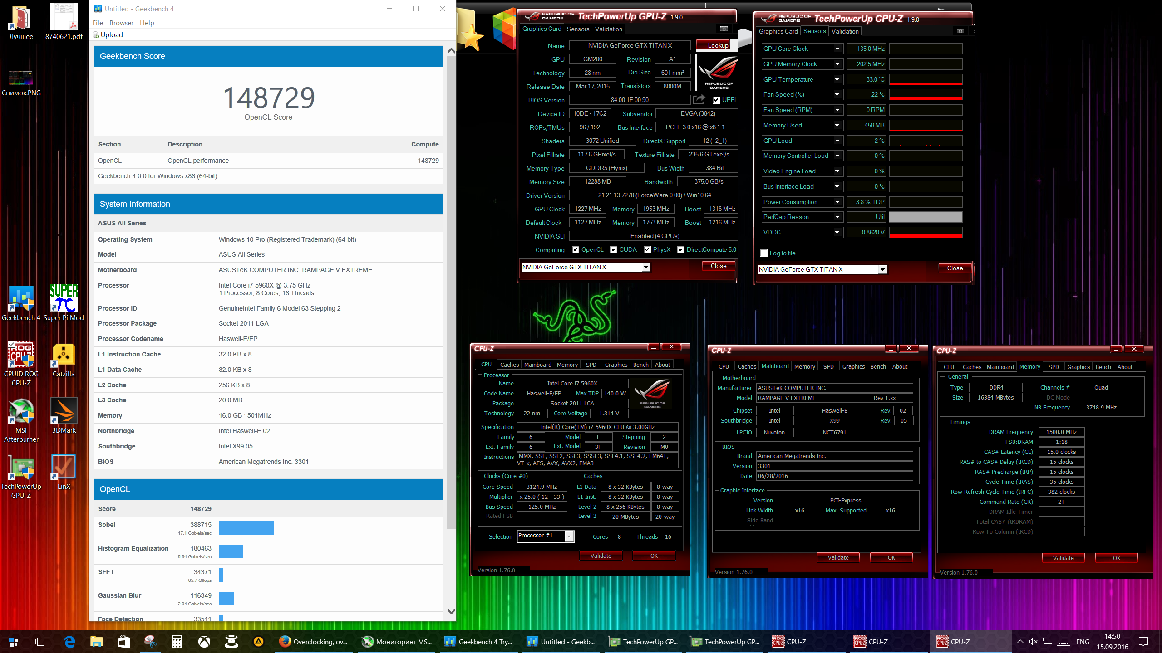Click the ENG language indicator in tray

(1083, 642)
